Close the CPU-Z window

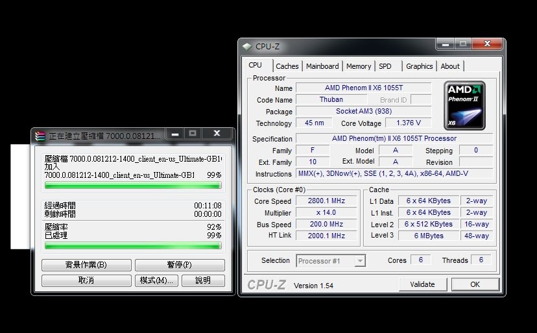(x=487, y=44)
